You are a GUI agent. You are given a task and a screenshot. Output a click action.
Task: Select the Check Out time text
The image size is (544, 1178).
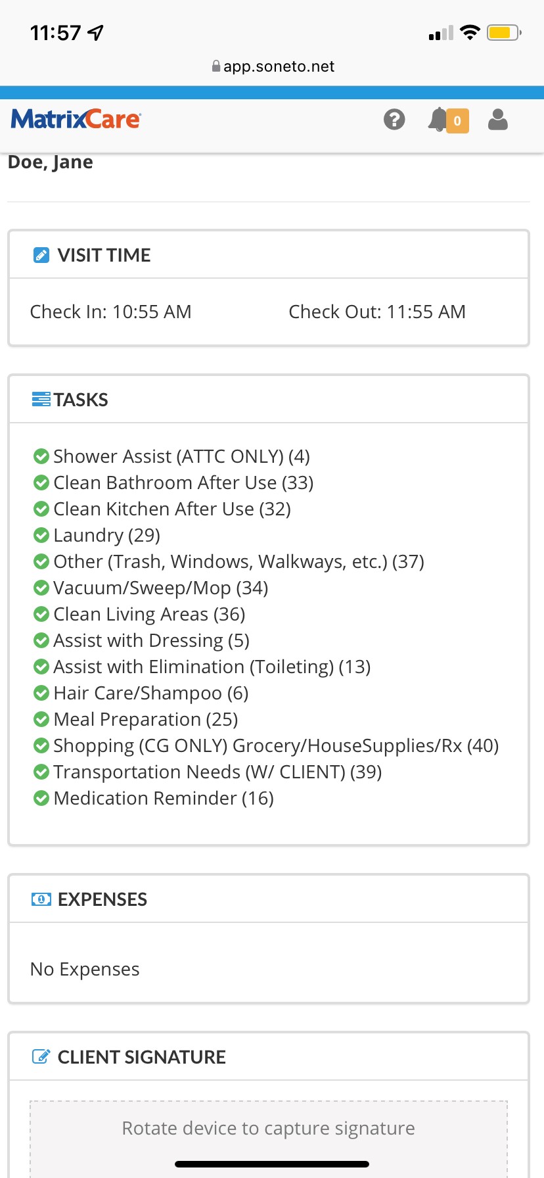(377, 312)
